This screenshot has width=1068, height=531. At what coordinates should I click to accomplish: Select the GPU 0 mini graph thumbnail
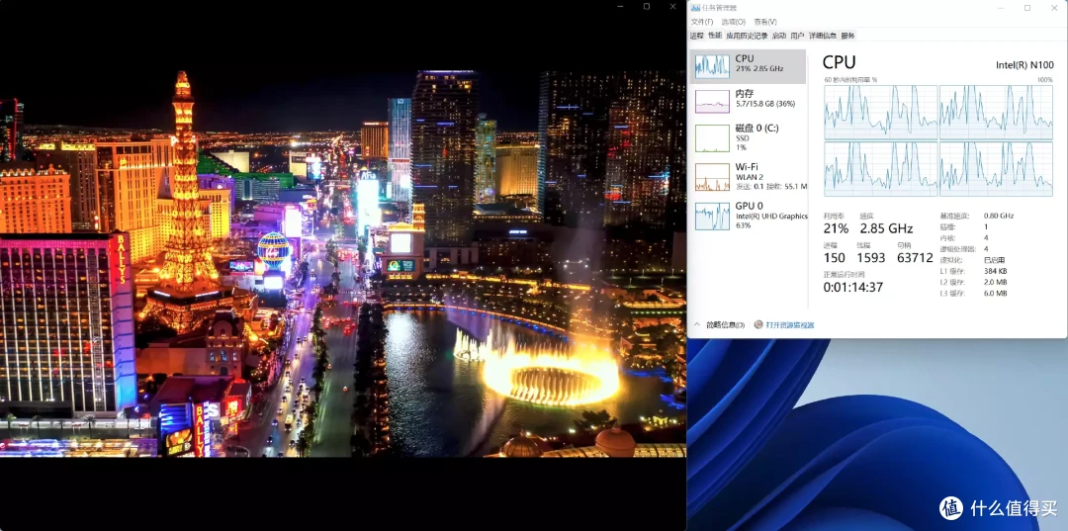(x=712, y=216)
